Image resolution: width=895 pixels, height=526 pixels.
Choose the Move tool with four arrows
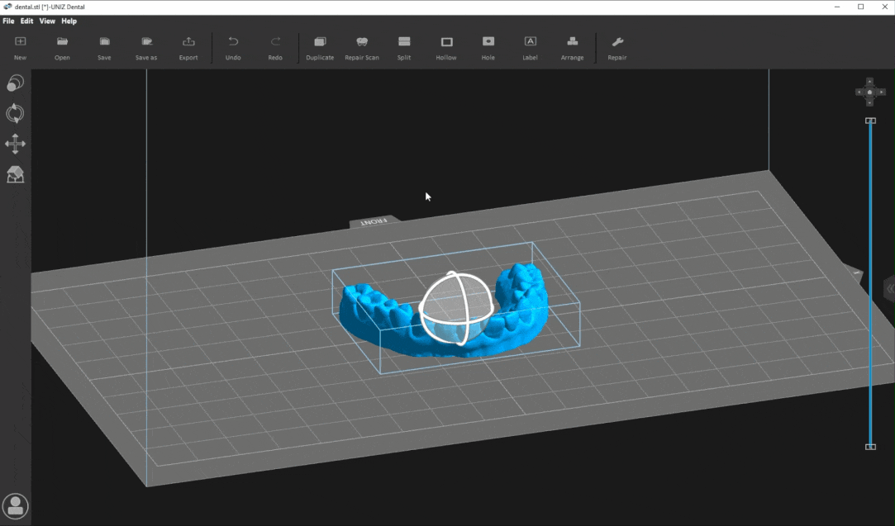15,145
